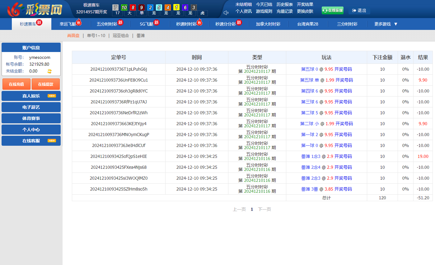Image resolution: width=435 pixels, height=265 pixels.
Task: Open 个人中心 in sidebar
Action: click(x=31, y=130)
